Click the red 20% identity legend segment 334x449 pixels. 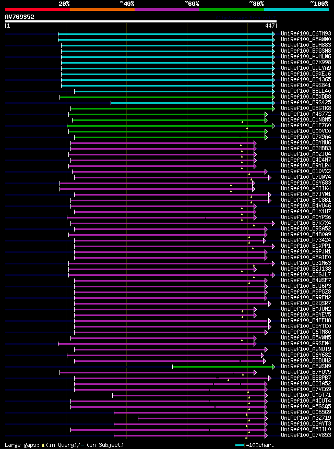pos(38,9)
